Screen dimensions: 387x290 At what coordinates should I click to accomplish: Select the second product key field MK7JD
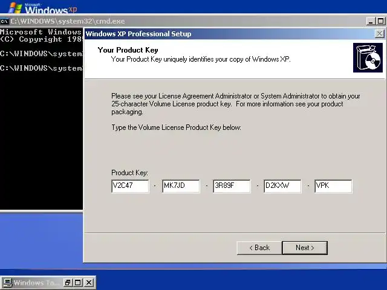(181, 186)
